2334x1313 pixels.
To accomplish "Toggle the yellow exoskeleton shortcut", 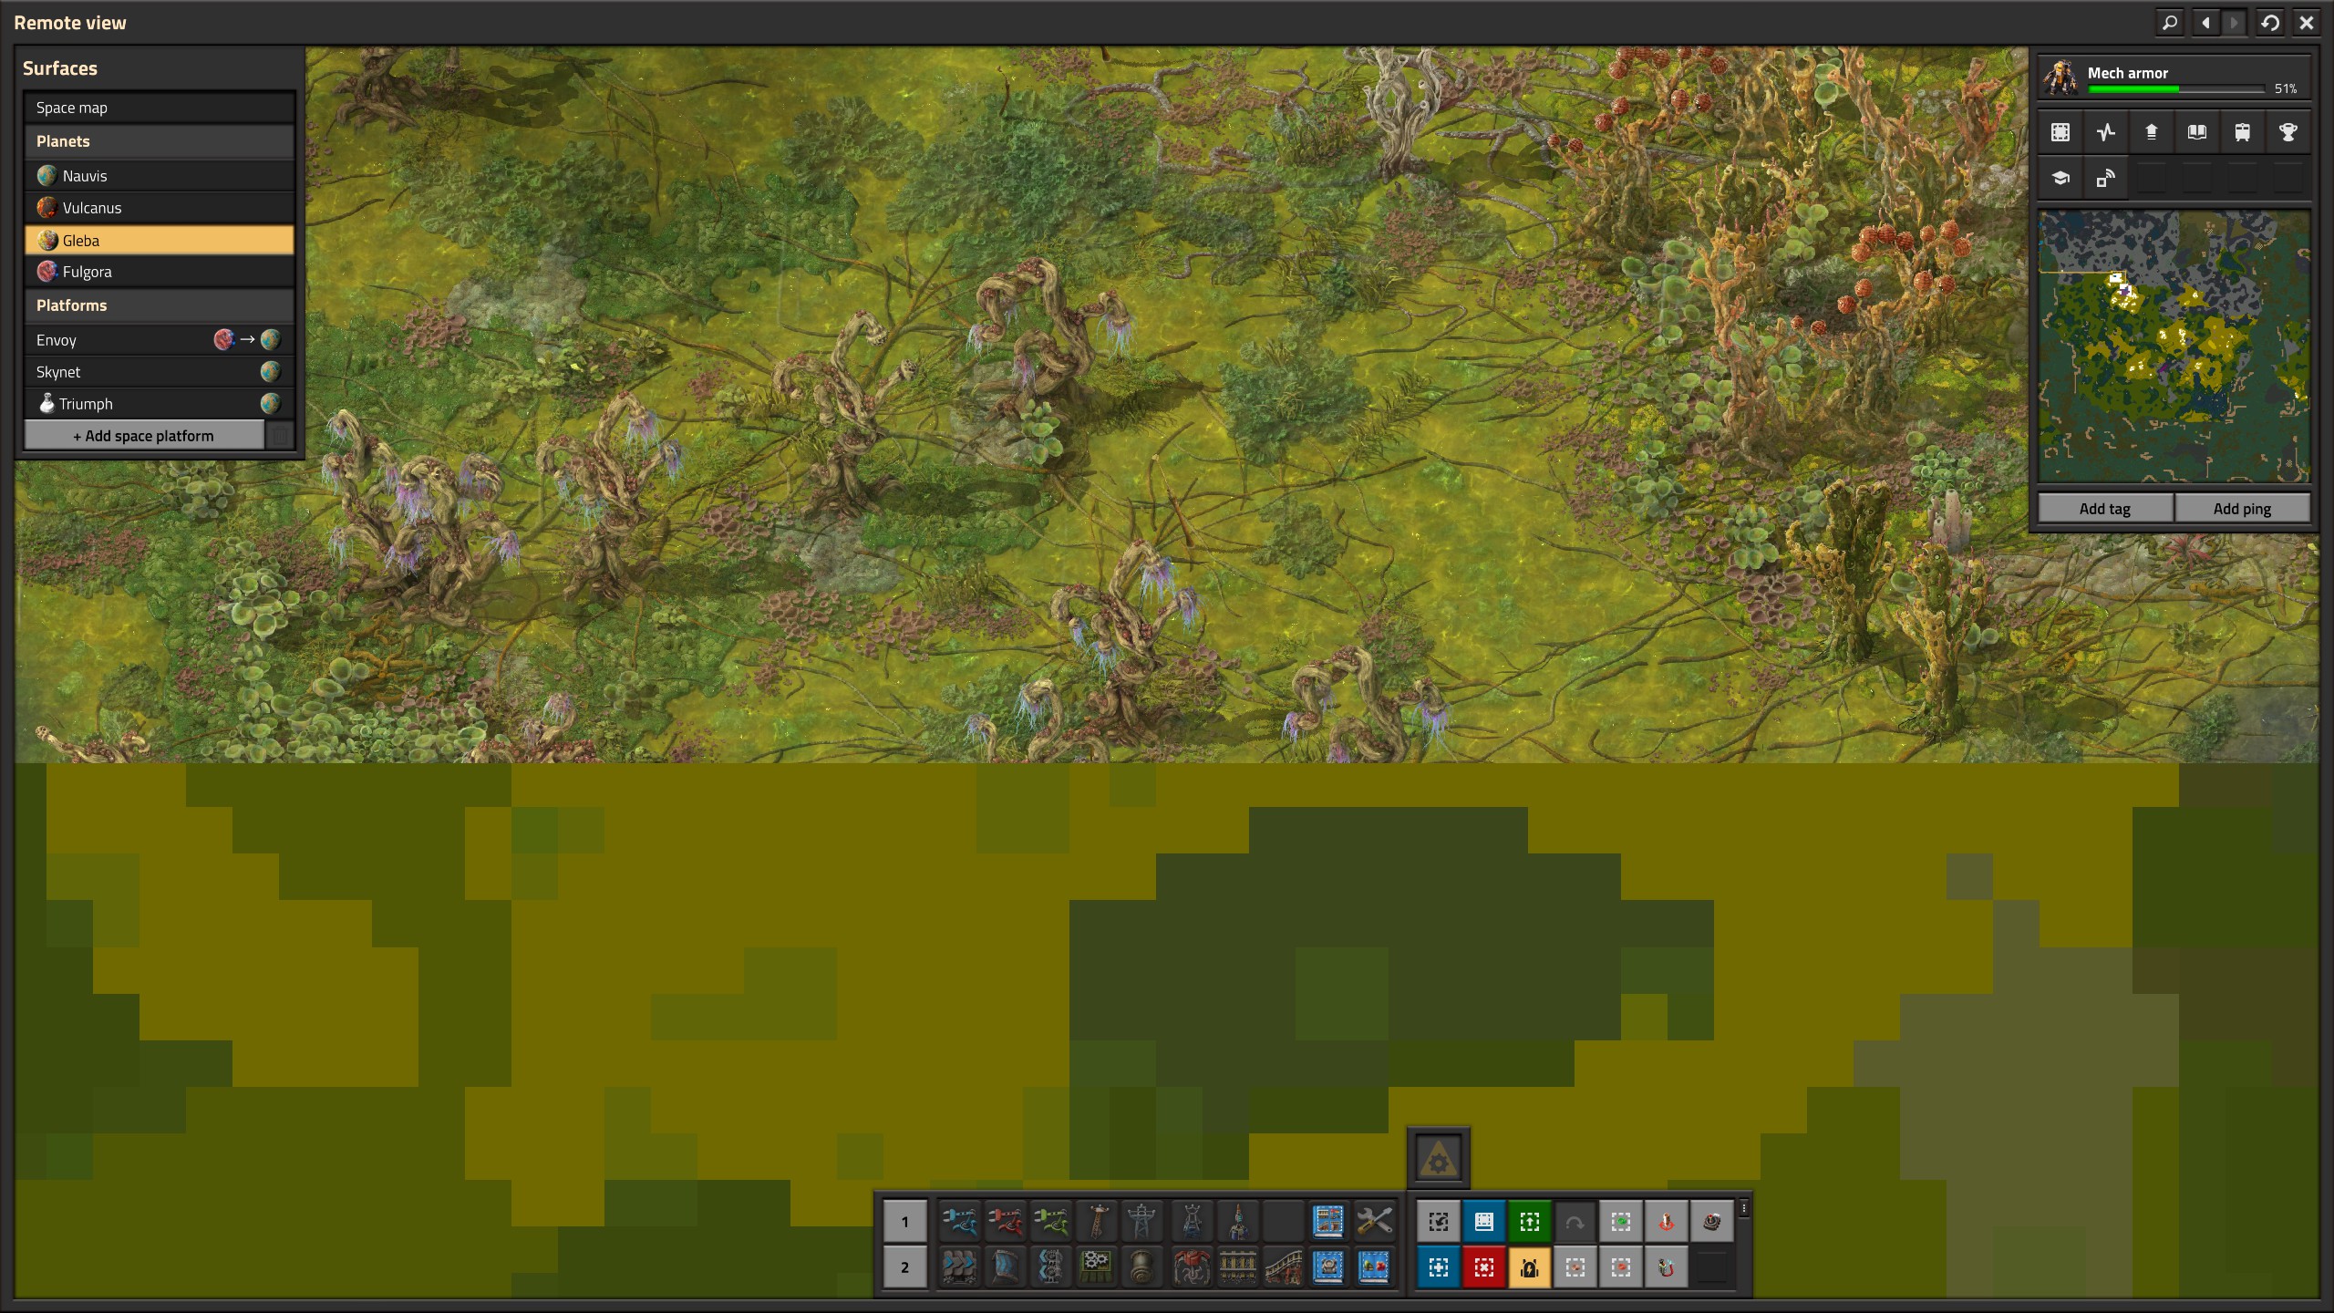I will [x=1530, y=1267].
